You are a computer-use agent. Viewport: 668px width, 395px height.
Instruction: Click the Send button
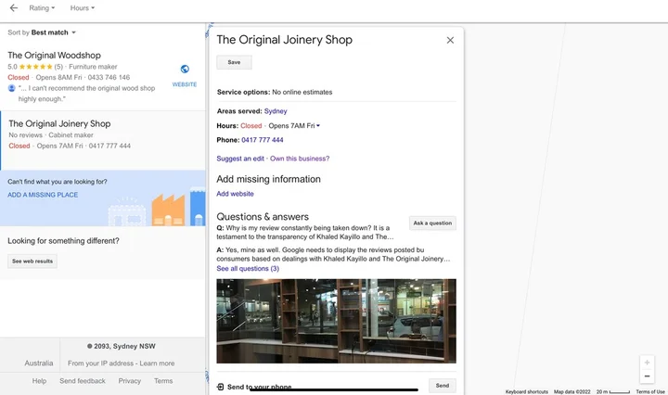click(443, 386)
